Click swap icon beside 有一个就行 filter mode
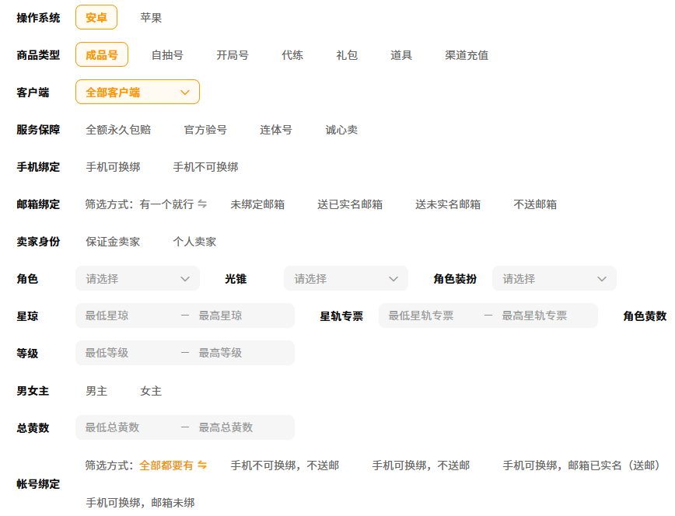 (x=202, y=204)
